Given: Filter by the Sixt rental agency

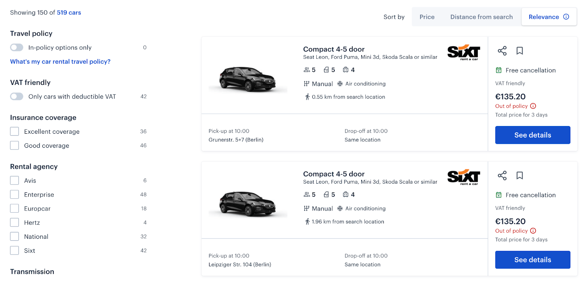Looking at the screenshot, I should tap(14, 250).
